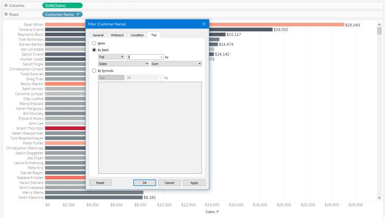Viewport: 385px width, 218px height.
Task: Switch to the General tab
Action: (x=98, y=35)
